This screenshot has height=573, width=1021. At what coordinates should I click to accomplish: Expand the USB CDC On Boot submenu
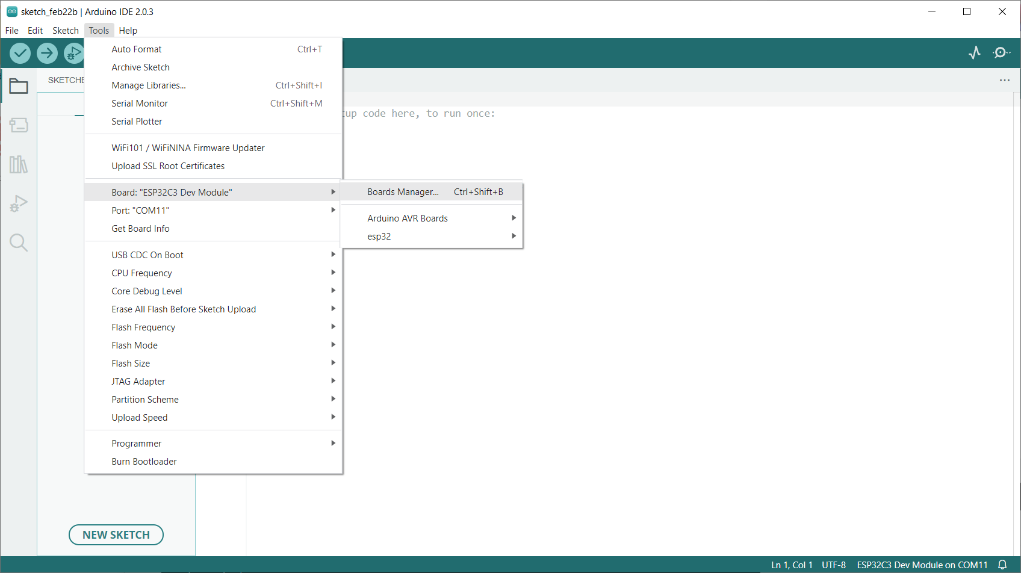[x=214, y=255]
